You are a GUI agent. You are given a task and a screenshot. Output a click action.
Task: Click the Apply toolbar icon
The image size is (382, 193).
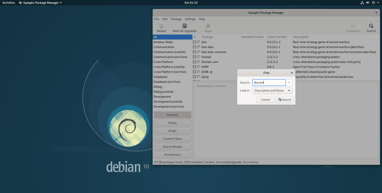[x=208, y=26]
